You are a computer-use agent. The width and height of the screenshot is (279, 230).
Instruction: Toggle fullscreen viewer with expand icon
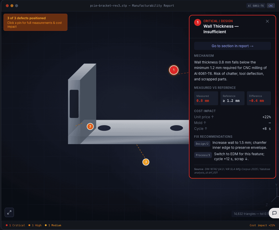[9, 212]
